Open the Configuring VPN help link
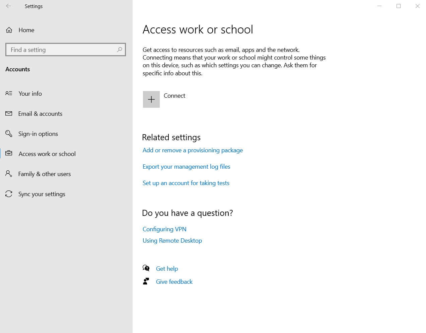This screenshot has height=333, width=426. (x=164, y=229)
